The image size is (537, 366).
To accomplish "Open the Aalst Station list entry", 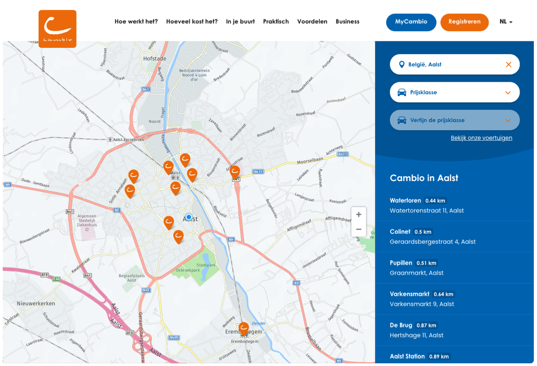I will tap(455, 356).
